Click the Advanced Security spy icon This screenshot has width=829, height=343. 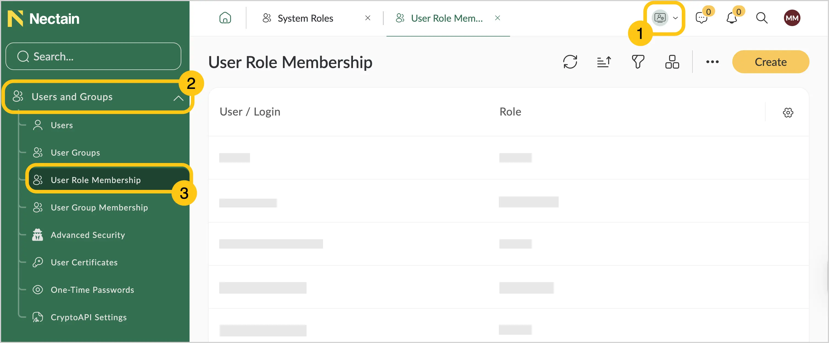point(38,235)
